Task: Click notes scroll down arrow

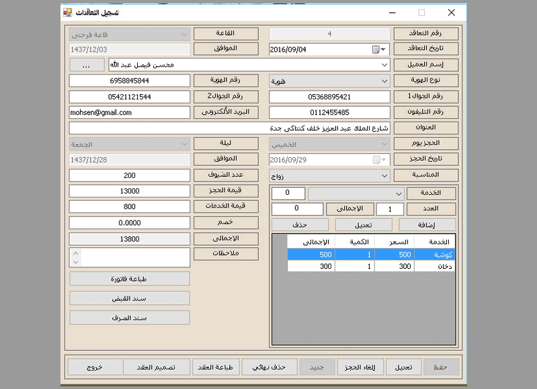Action: (76, 262)
